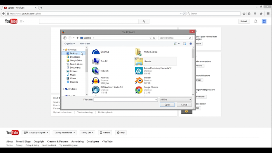Image resolution: width=272 pixels, height=153 pixels.
Task: Open the Firefox hamburger menu
Action: 268,14
